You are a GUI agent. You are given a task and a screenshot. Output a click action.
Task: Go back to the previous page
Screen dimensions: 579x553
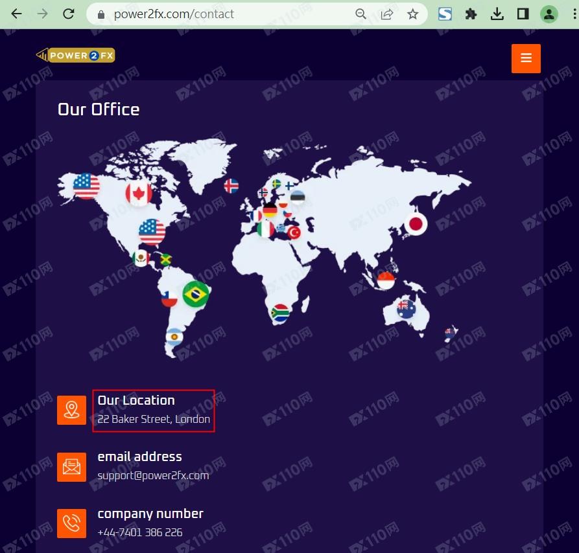[17, 14]
